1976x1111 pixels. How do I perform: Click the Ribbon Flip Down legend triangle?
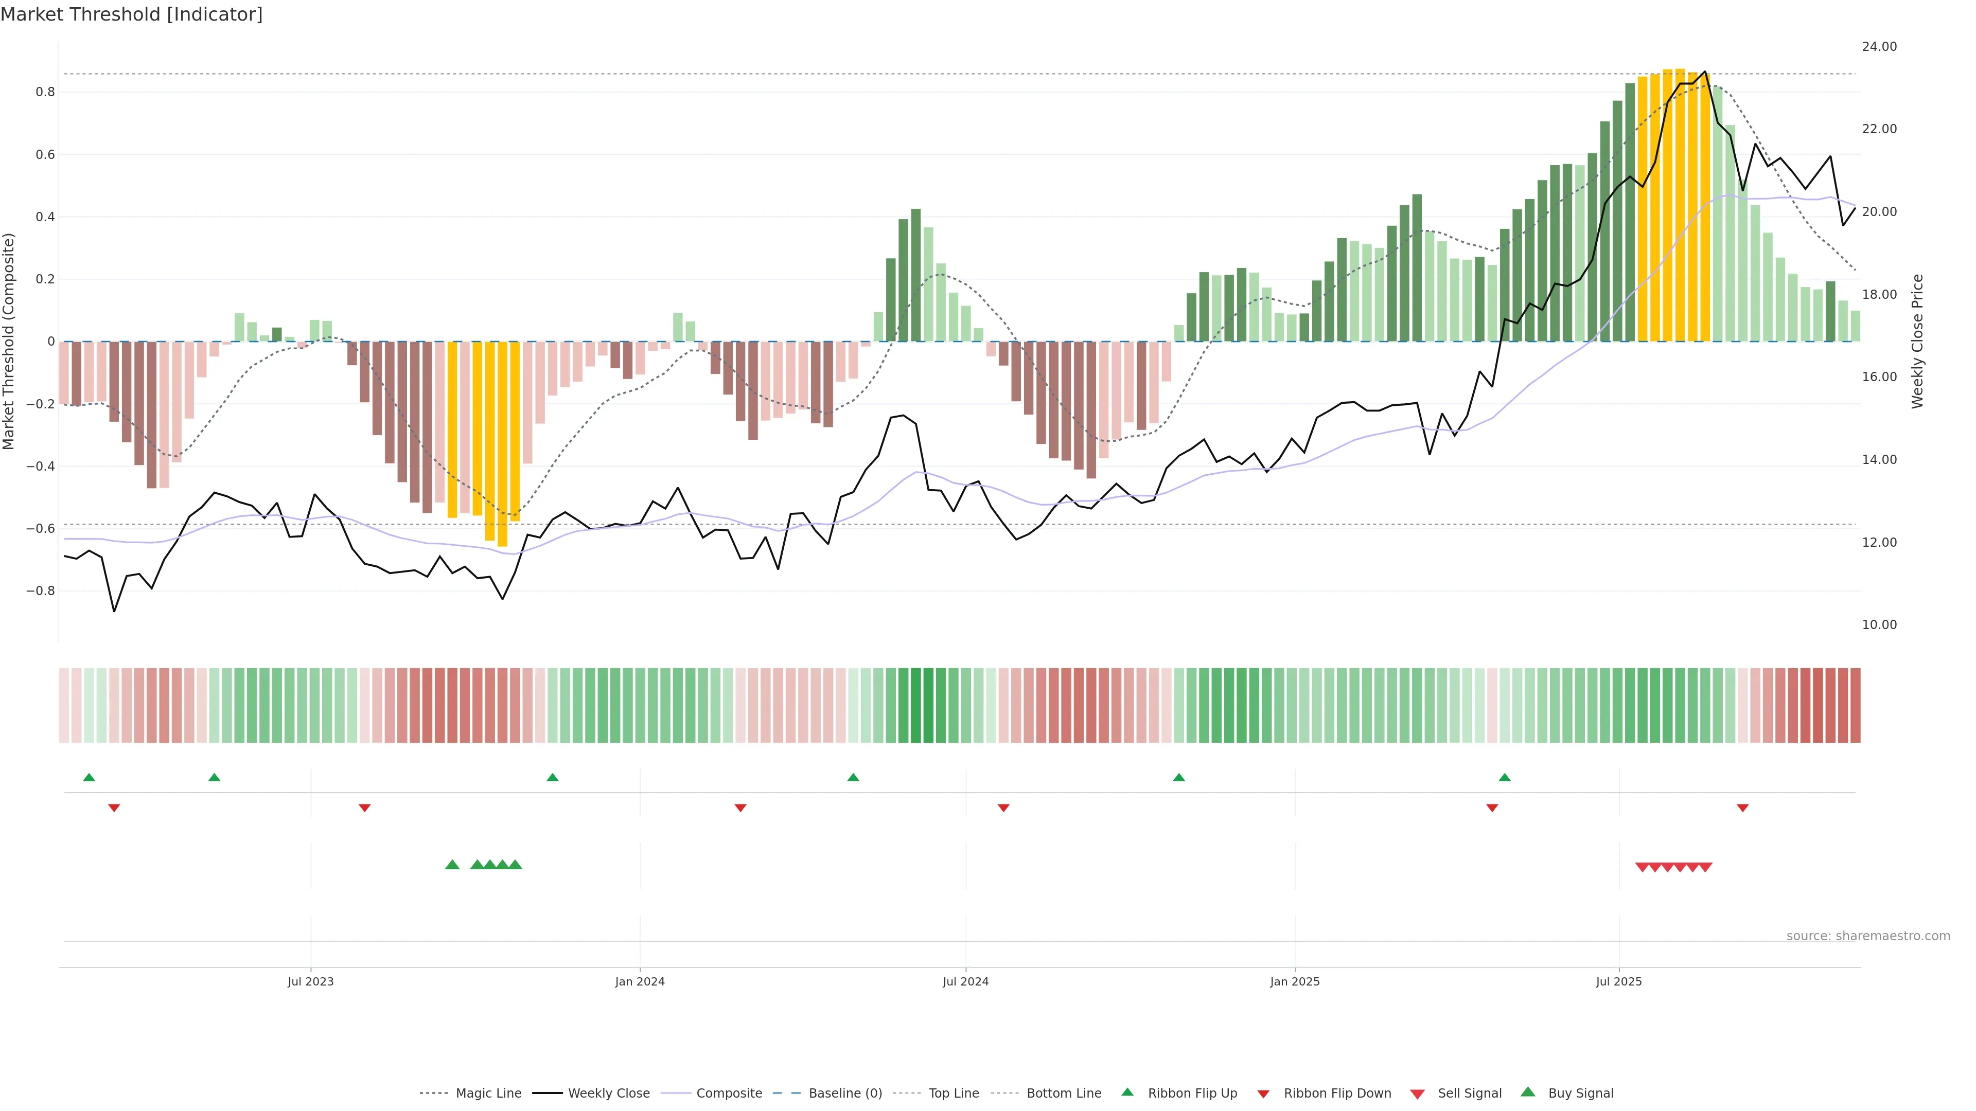tap(1263, 1094)
